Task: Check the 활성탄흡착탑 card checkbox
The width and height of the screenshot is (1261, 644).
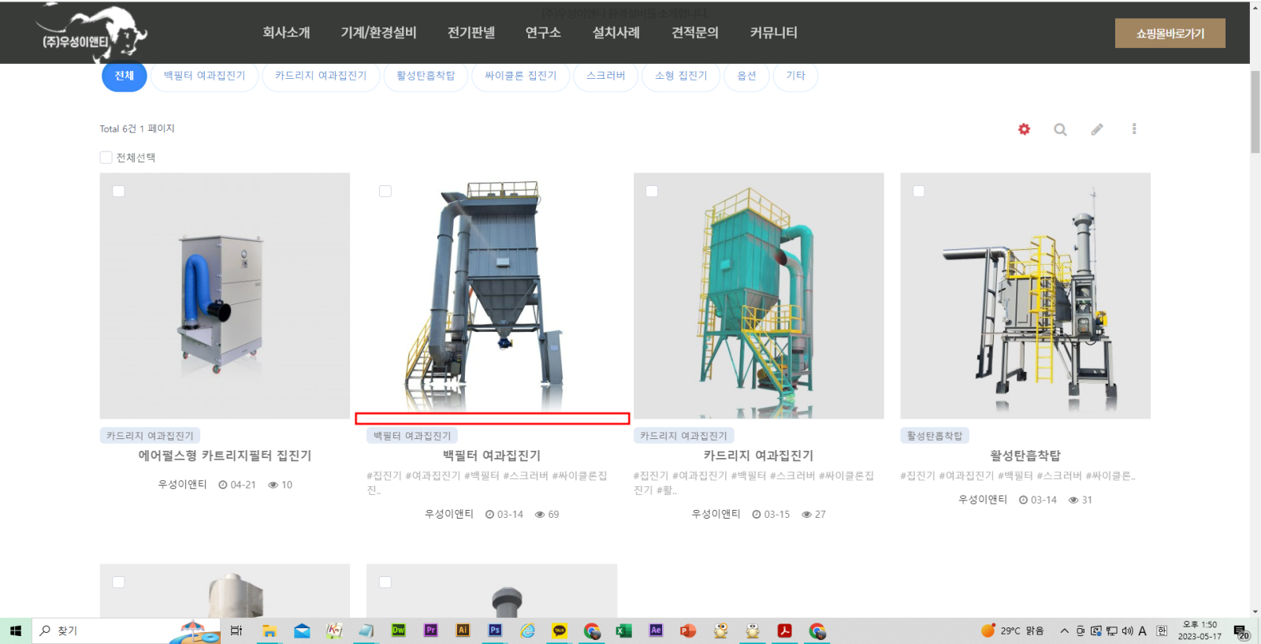Action: click(x=919, y=192)
